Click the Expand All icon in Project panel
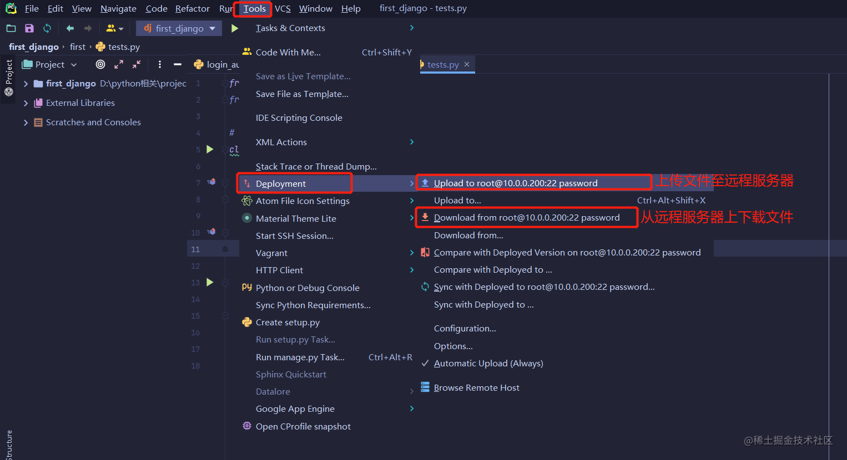847x460 pixels. click(x=119, y=64)
